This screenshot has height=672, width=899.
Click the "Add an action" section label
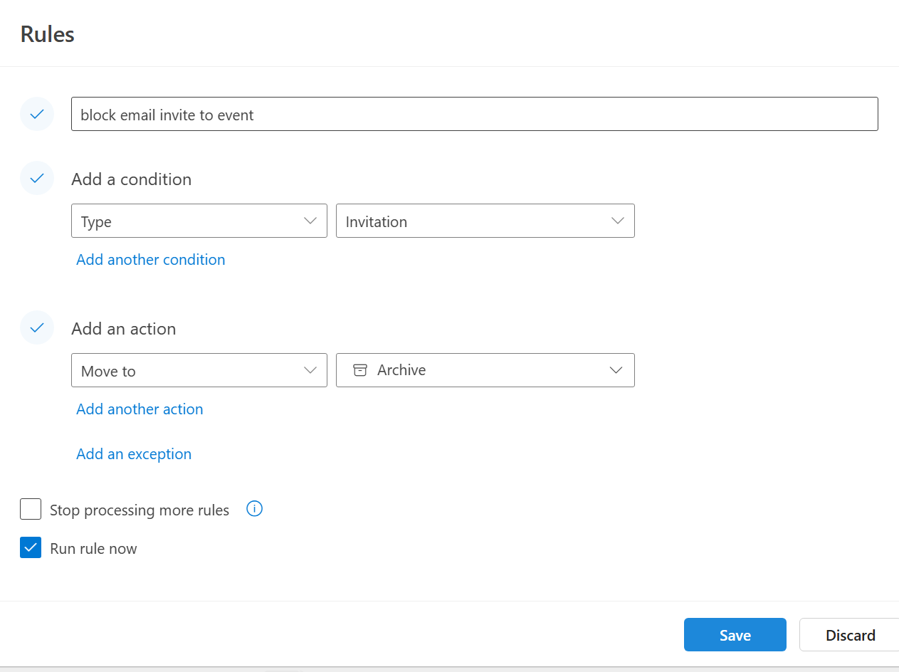tap(124, 329)
